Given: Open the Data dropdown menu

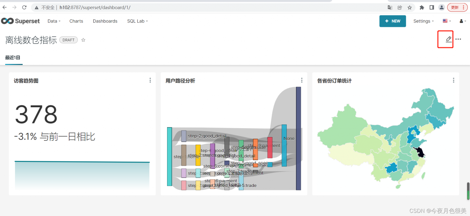Looking at the screenshot, I should point(54,21).
